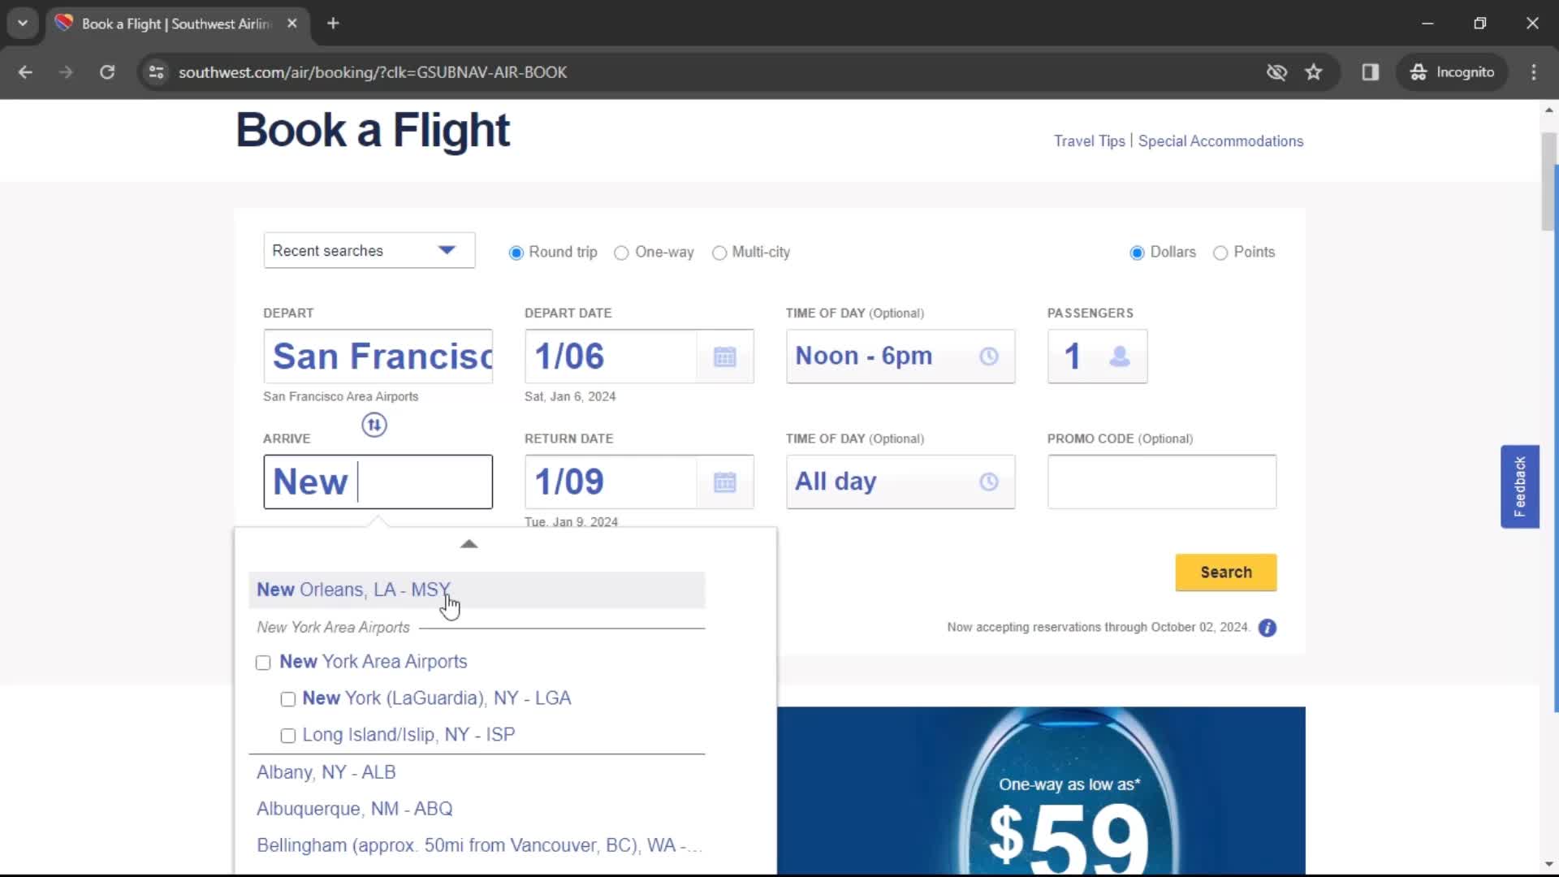Image resolution: width=1559 pixels, height=877 pixels.
Task: Click the calendar icon for return date
Action: [725, 481]
